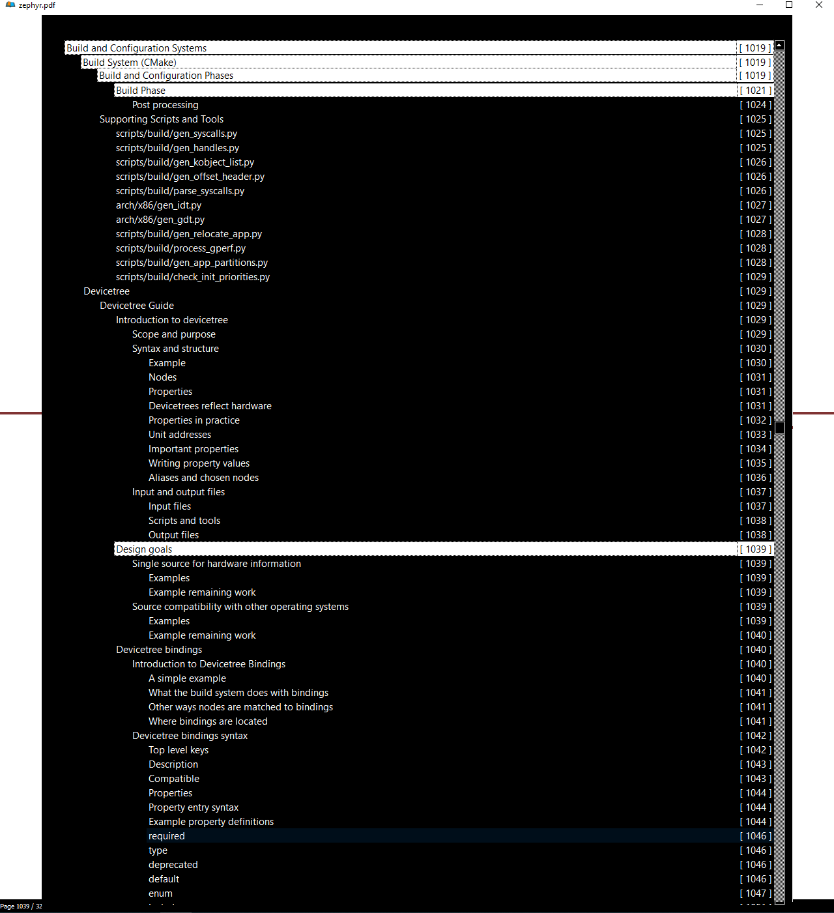Click page number 1021 next to Build Phase

tap(755, 90)
